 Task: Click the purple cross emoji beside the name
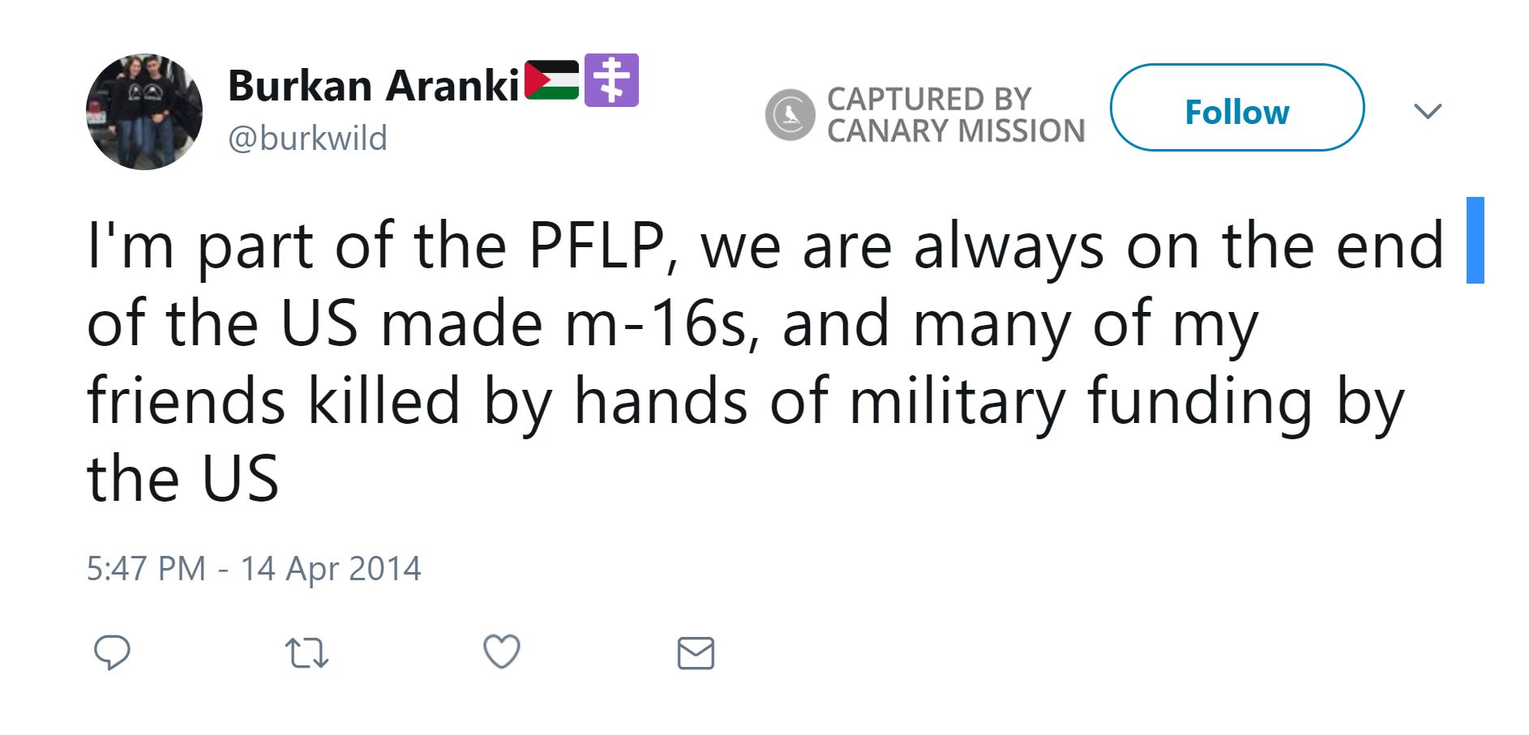tap(611, 80)
